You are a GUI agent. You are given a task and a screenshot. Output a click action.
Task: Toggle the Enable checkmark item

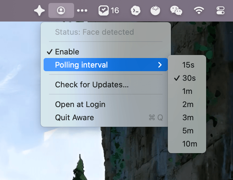point(67,52)
